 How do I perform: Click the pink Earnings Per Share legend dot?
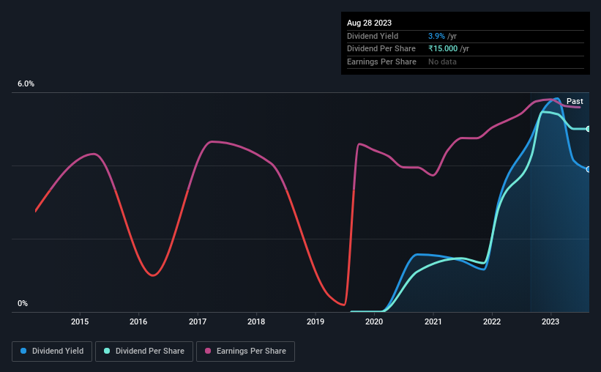[208, 351]
